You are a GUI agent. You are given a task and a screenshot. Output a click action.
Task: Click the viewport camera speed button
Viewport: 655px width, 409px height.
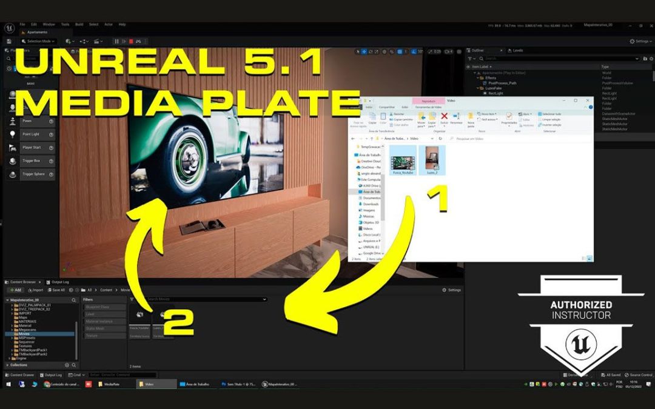(x=448, y=52)
